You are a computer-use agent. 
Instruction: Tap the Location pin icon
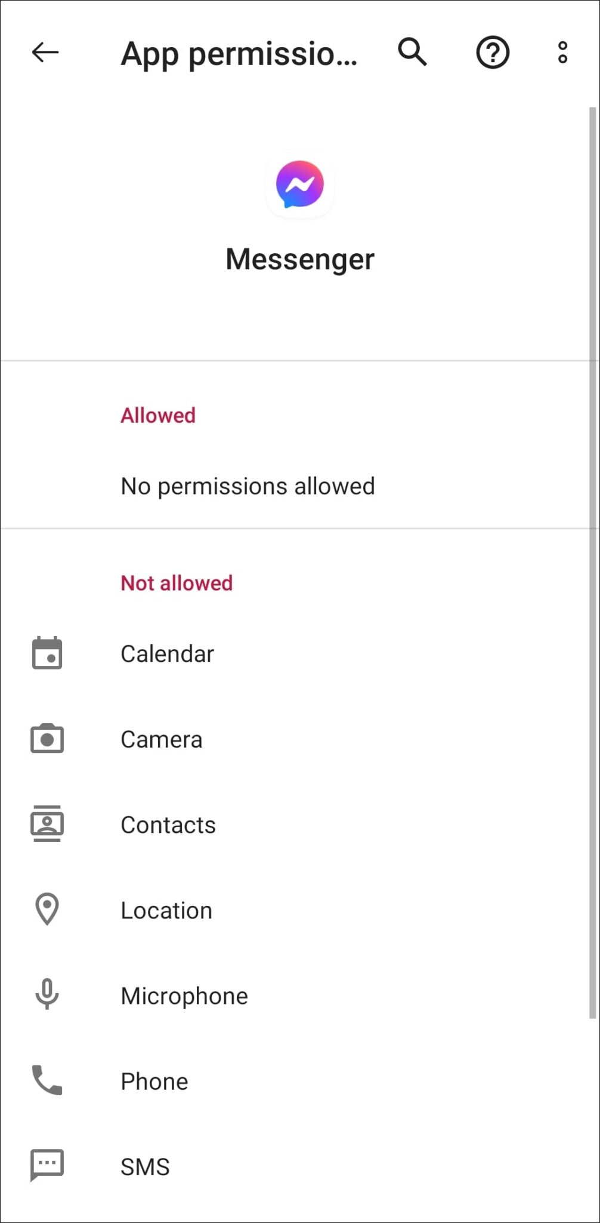point(47,909)
